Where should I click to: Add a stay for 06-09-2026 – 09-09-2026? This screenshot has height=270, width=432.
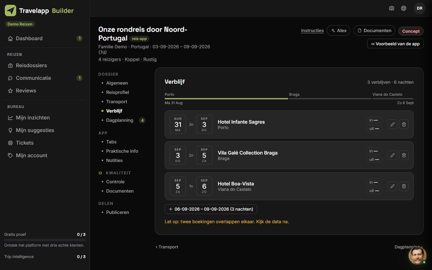pyautogui.click(x=211, y=209)
